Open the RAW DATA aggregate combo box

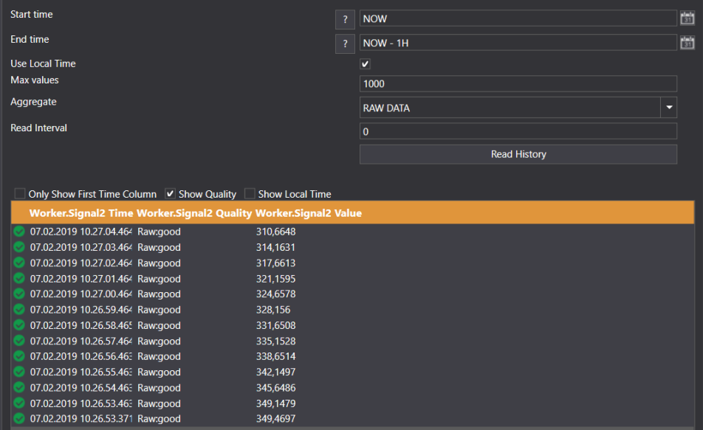pyautogui.click(x=510, y=108)
